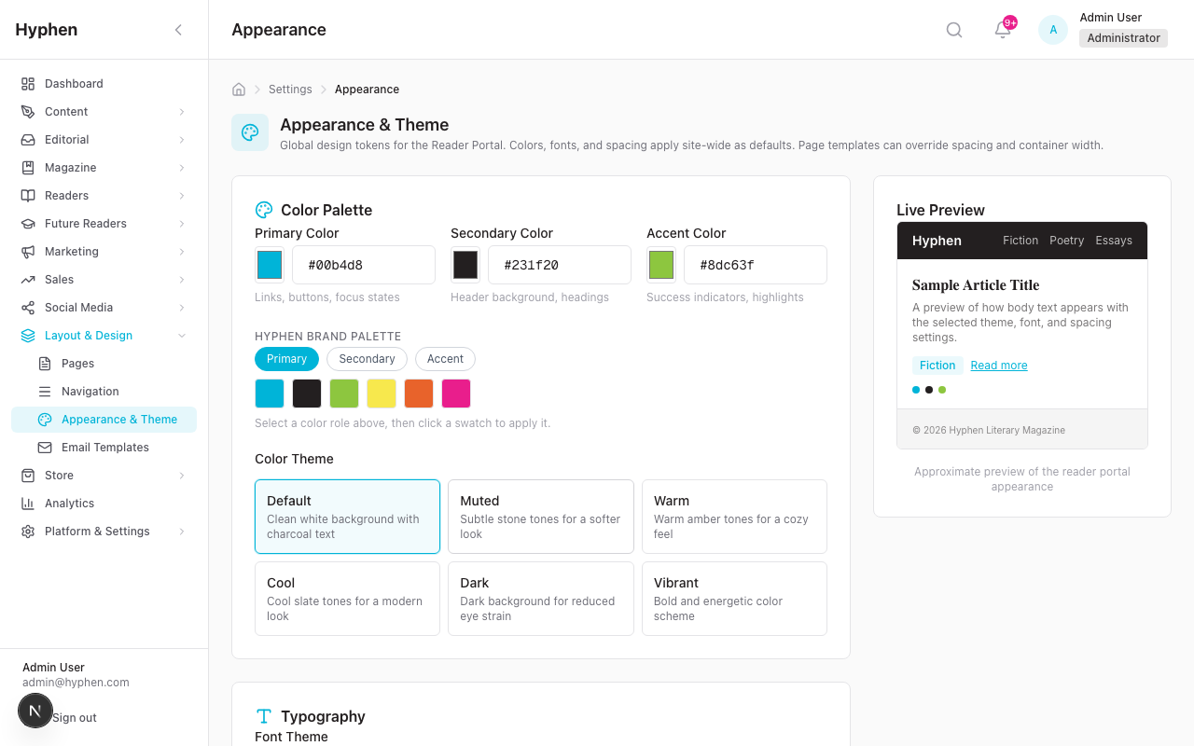The width and height of the screenshot is (1194, 746).
Task: Select the Navigation item in Layout & Design
Action: pos(90,391)
